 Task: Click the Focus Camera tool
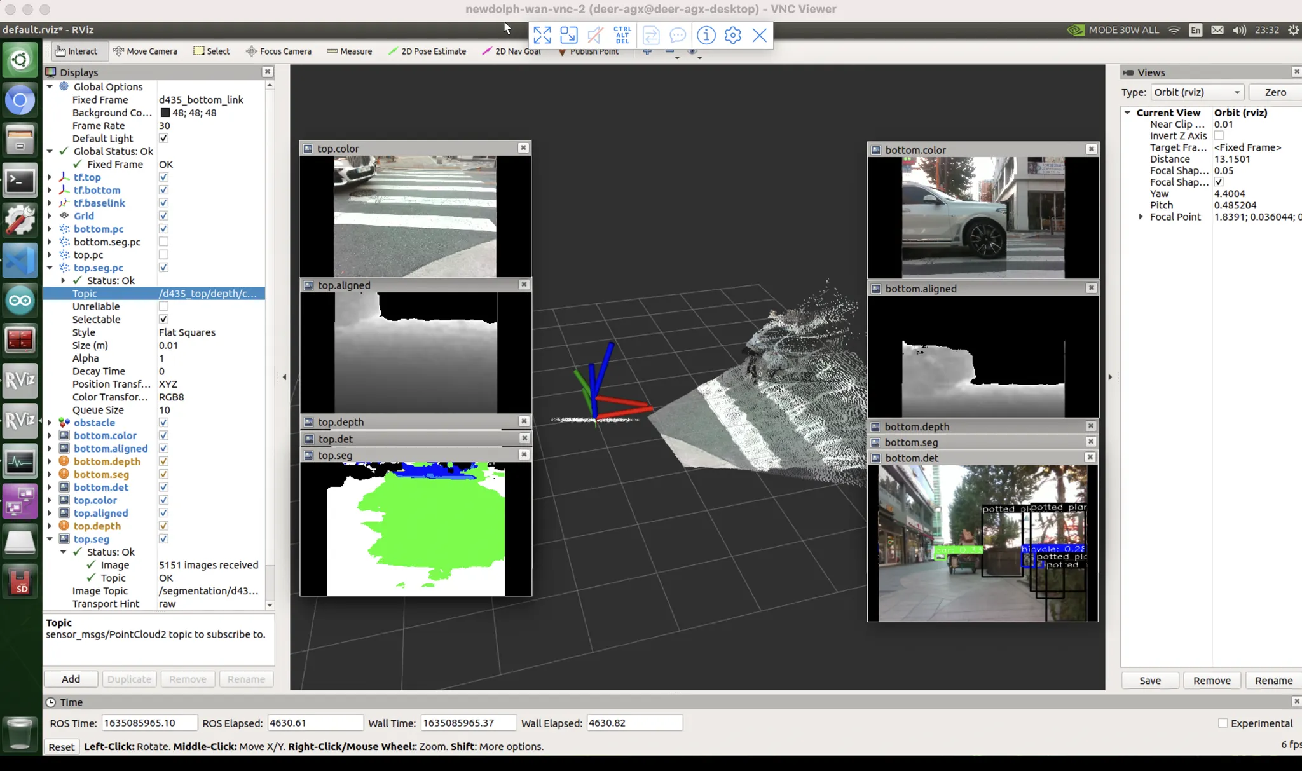tap(278, 51)
